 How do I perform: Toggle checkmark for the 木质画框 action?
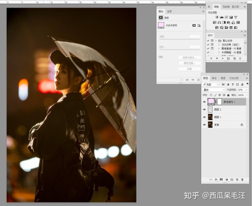(208, 53)
